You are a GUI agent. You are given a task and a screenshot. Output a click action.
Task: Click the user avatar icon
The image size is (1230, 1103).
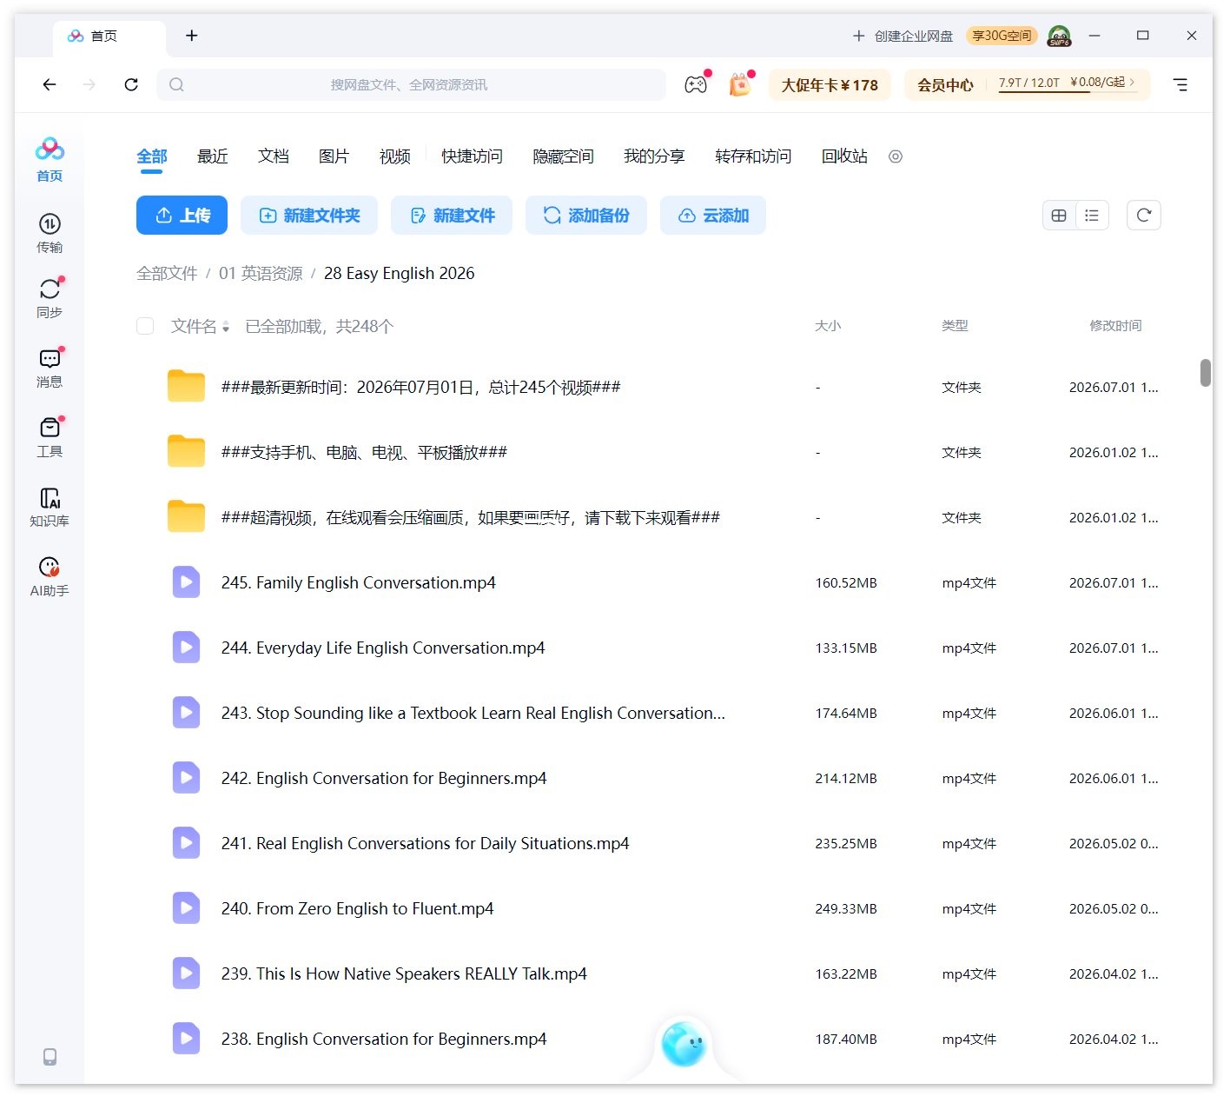pyautogui.click(x=1059, y=36)
